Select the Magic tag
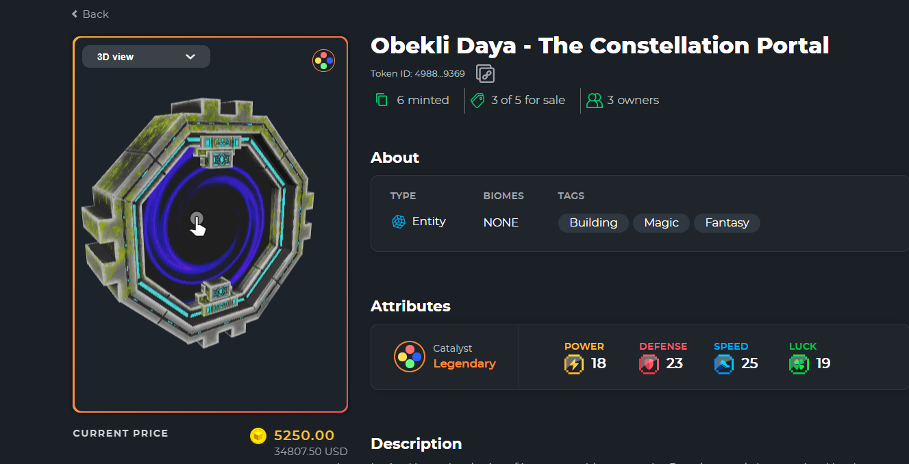 pos(661,222)
